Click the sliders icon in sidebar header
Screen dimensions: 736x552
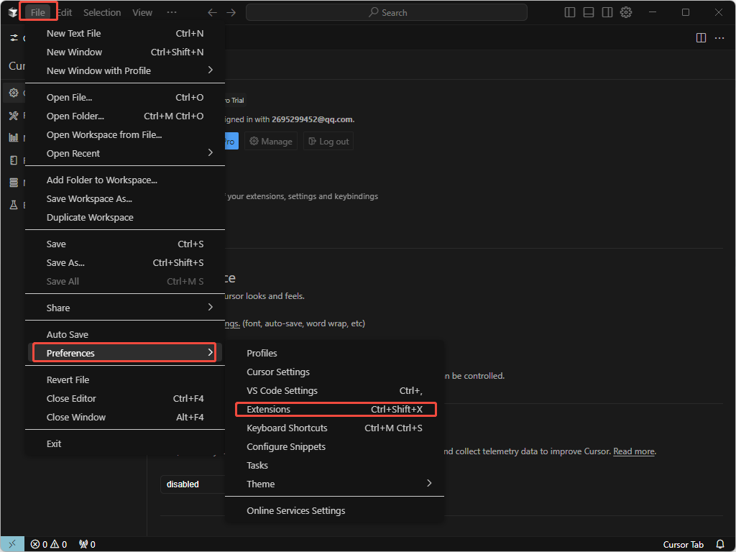[14, 37]
